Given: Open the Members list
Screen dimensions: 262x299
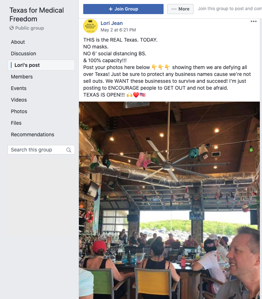Looking at the screenshot, I should pyautogui.click(x=22, y=77).
